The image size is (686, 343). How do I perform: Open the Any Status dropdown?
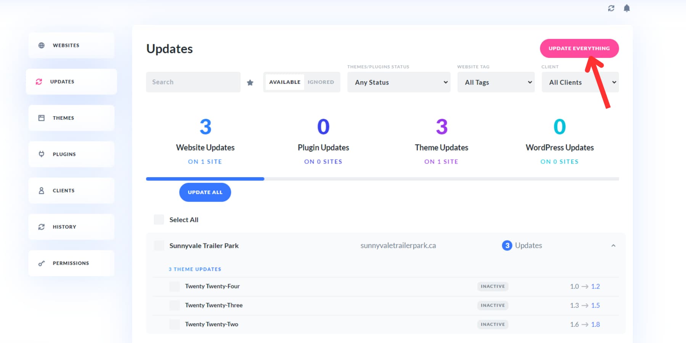[399, 82]
